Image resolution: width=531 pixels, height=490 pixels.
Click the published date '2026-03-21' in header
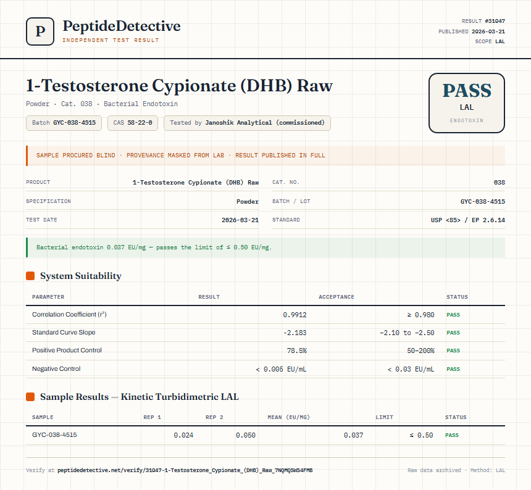point(488,31)
